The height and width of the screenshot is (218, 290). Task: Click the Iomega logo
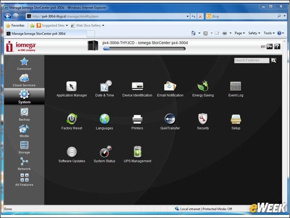21,46
